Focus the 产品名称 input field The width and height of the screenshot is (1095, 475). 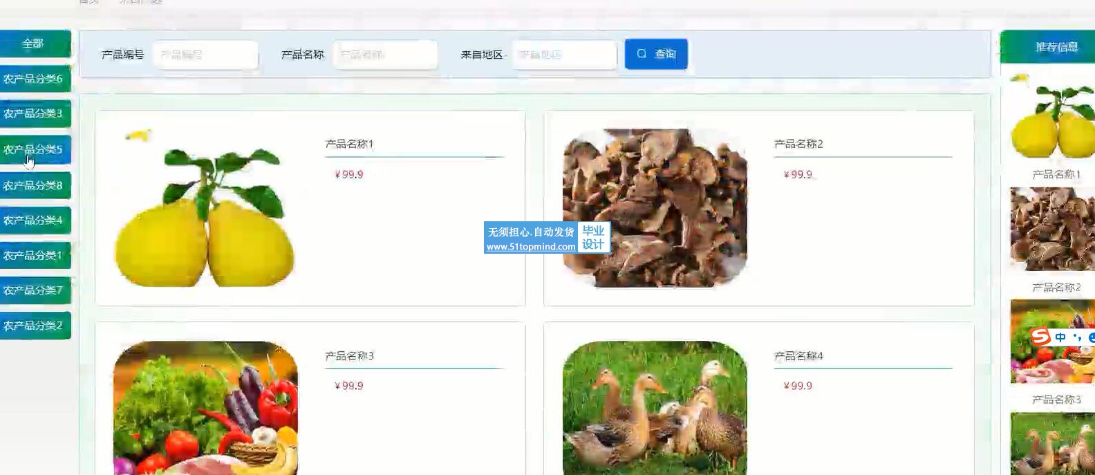(385, 55)
